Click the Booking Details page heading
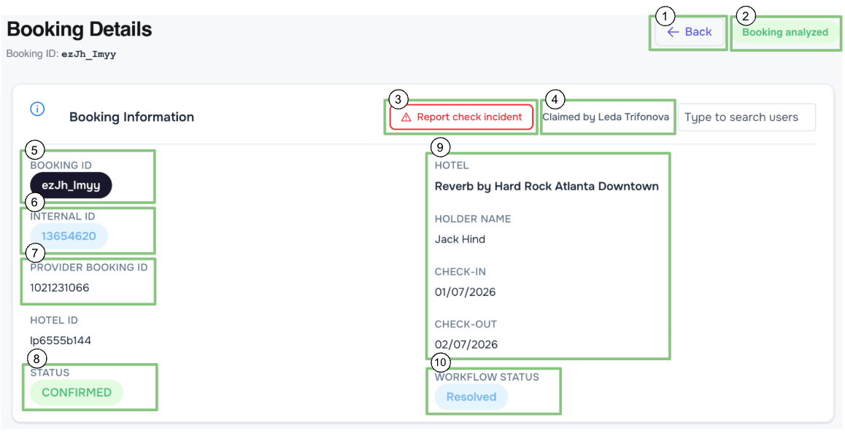 point(80,29)
